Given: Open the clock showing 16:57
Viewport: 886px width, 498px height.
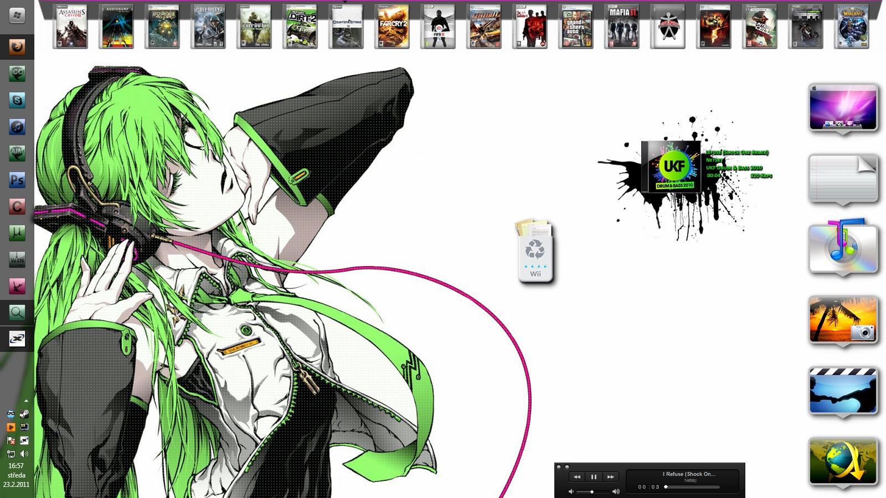Looking at the screenshot, I should [16, 466].
